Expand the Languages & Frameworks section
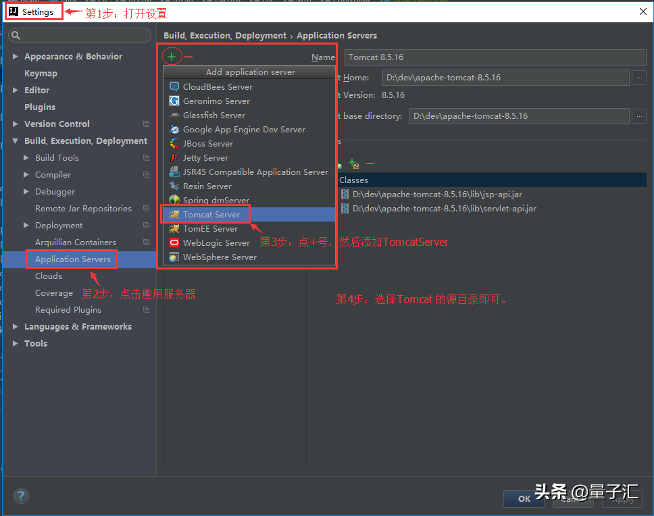This screenshot has height=516, width=654. coord(14,326)
